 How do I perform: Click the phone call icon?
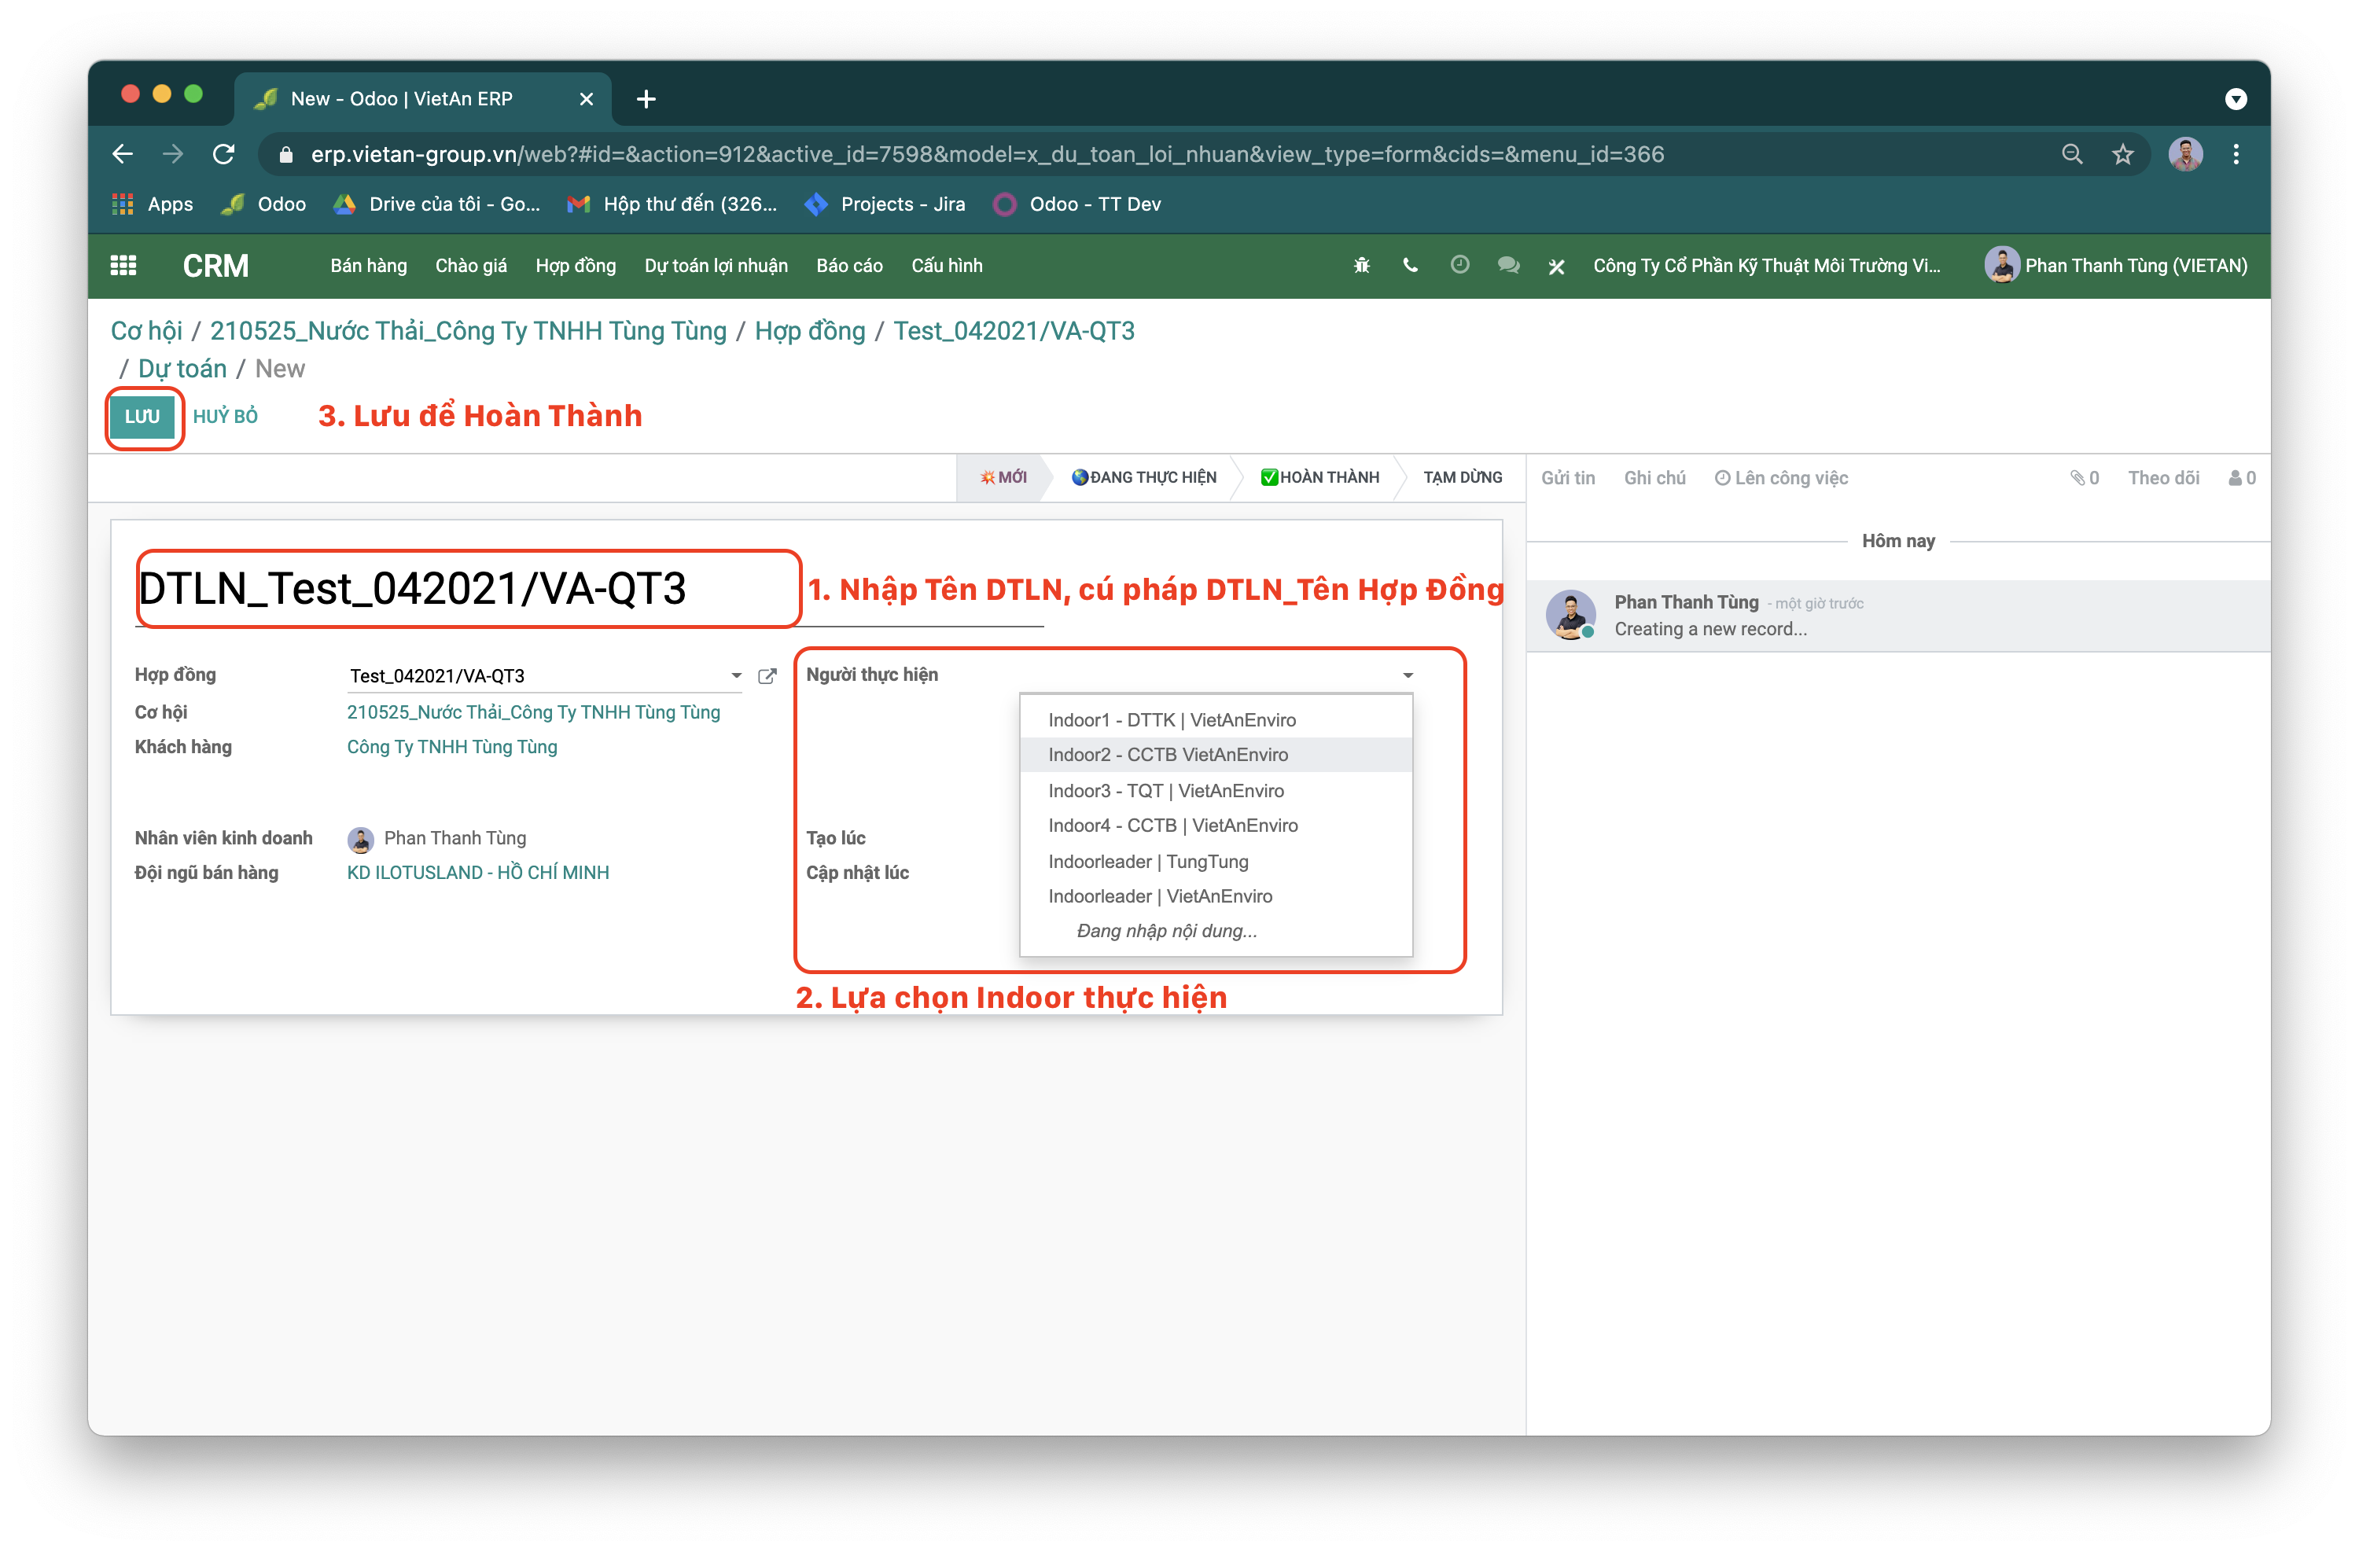1411,266
